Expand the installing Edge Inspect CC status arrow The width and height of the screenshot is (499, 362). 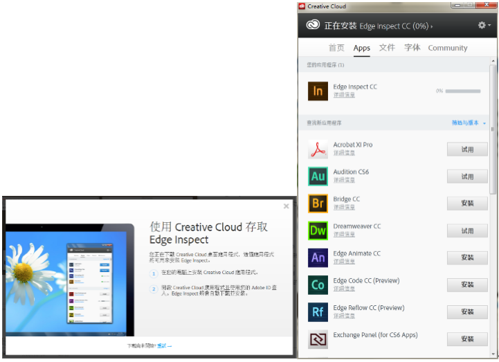432,26
